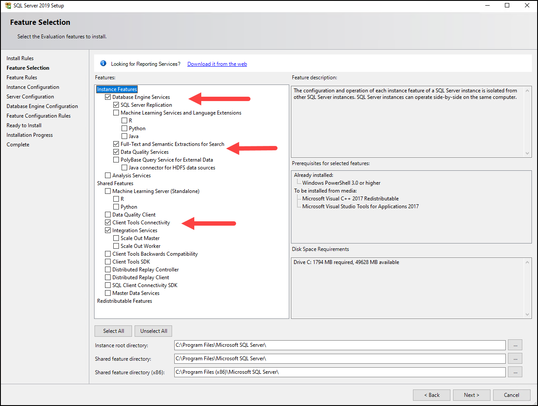
Task: Select Instance Configuration step in sidebar
Action: (x=33, y=87)
